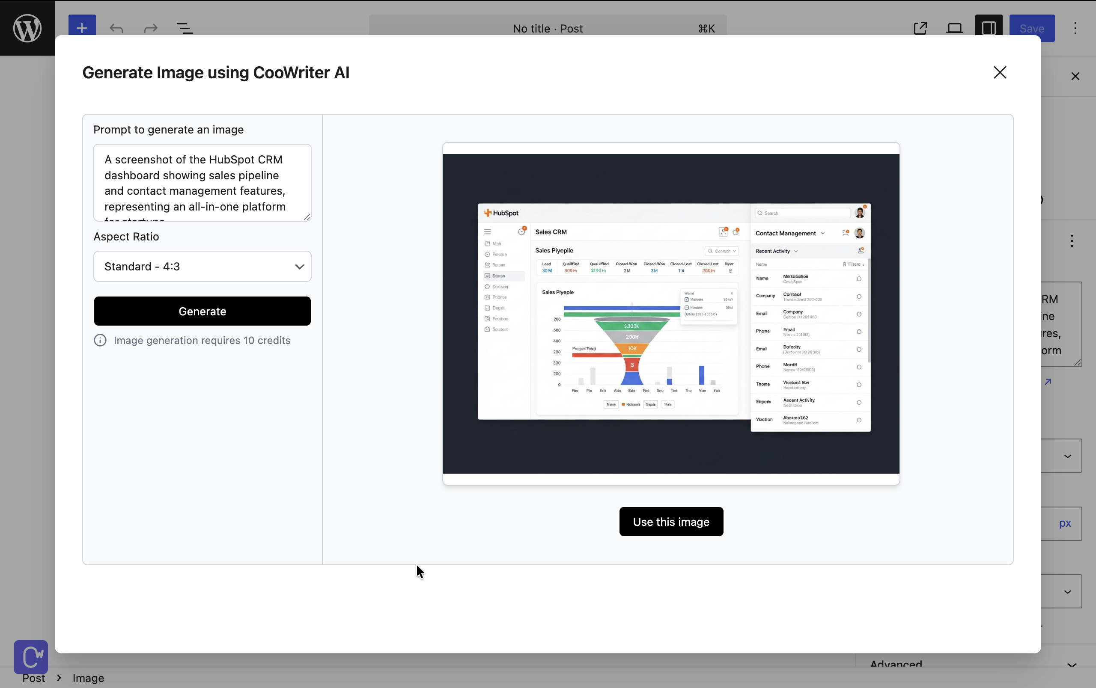
Task: Click the 'Aspect Ratio' label
Action: pyautogui.click(x=126, y=237)
